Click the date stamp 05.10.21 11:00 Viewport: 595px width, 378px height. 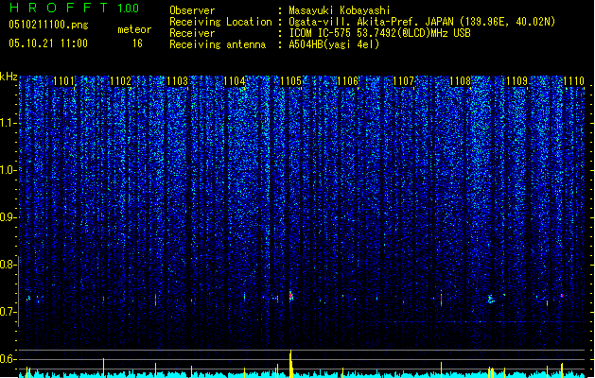pyautogui.click(x=48, y=43)
